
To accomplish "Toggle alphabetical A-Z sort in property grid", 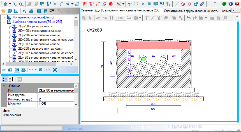I will [x=11, y=79].
